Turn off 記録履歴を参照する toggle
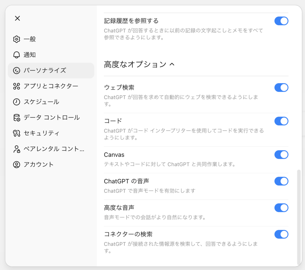Screen dimensions: 305x270 pos(281,21)
